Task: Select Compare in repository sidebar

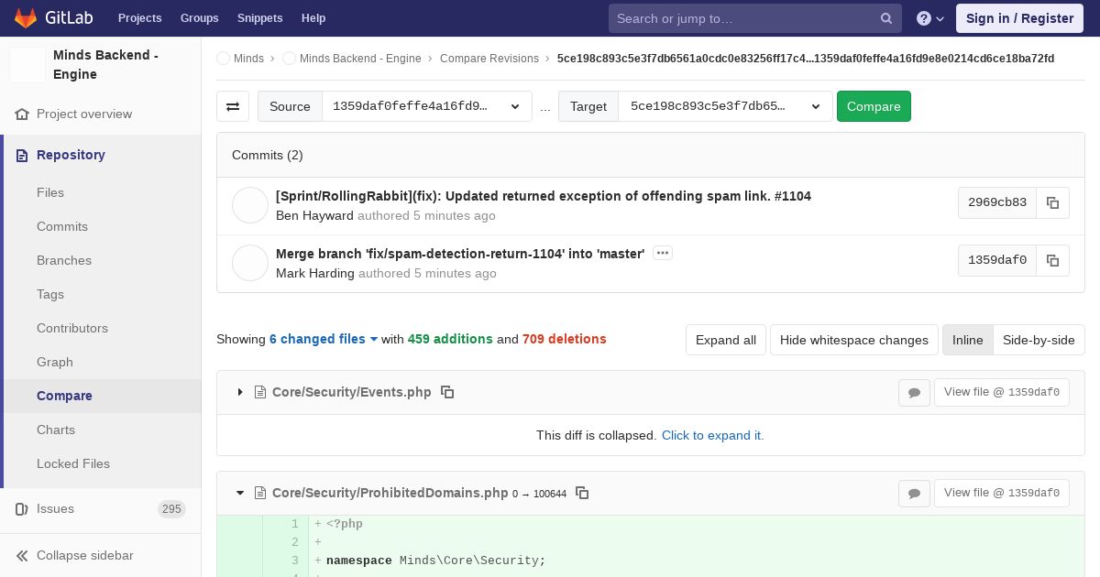Action: pos(64,396)
